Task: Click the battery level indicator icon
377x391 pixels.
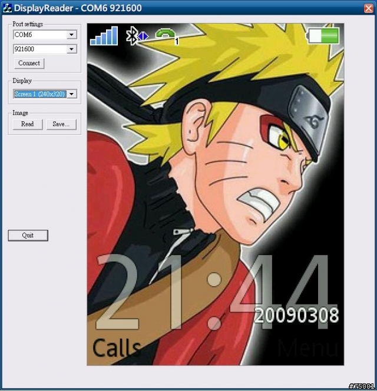Action: pos(323,36)
